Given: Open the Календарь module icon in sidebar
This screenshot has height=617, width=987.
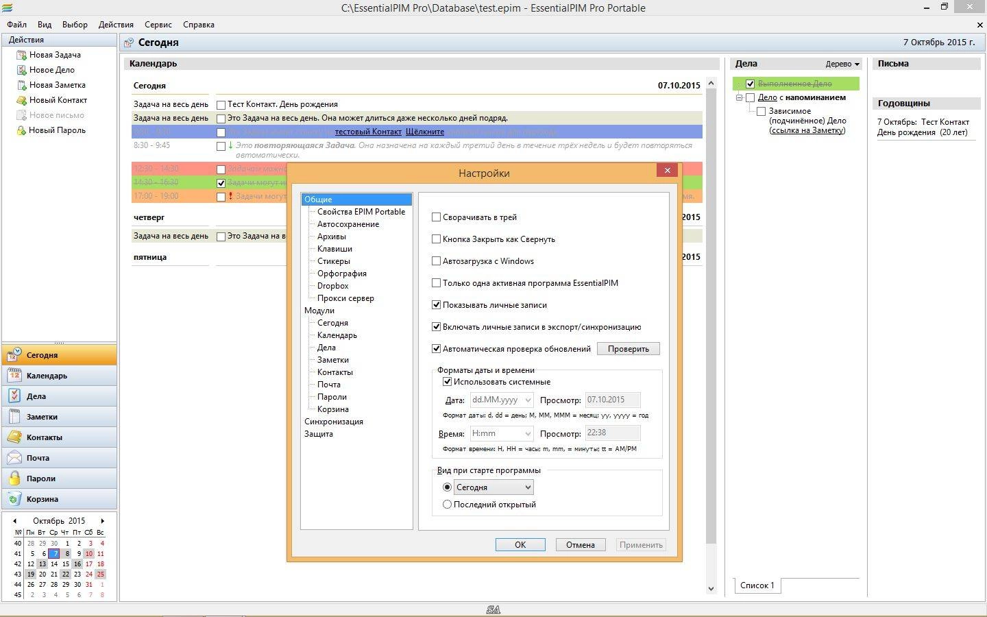Looking at the screenshot, I should (14, 375).
